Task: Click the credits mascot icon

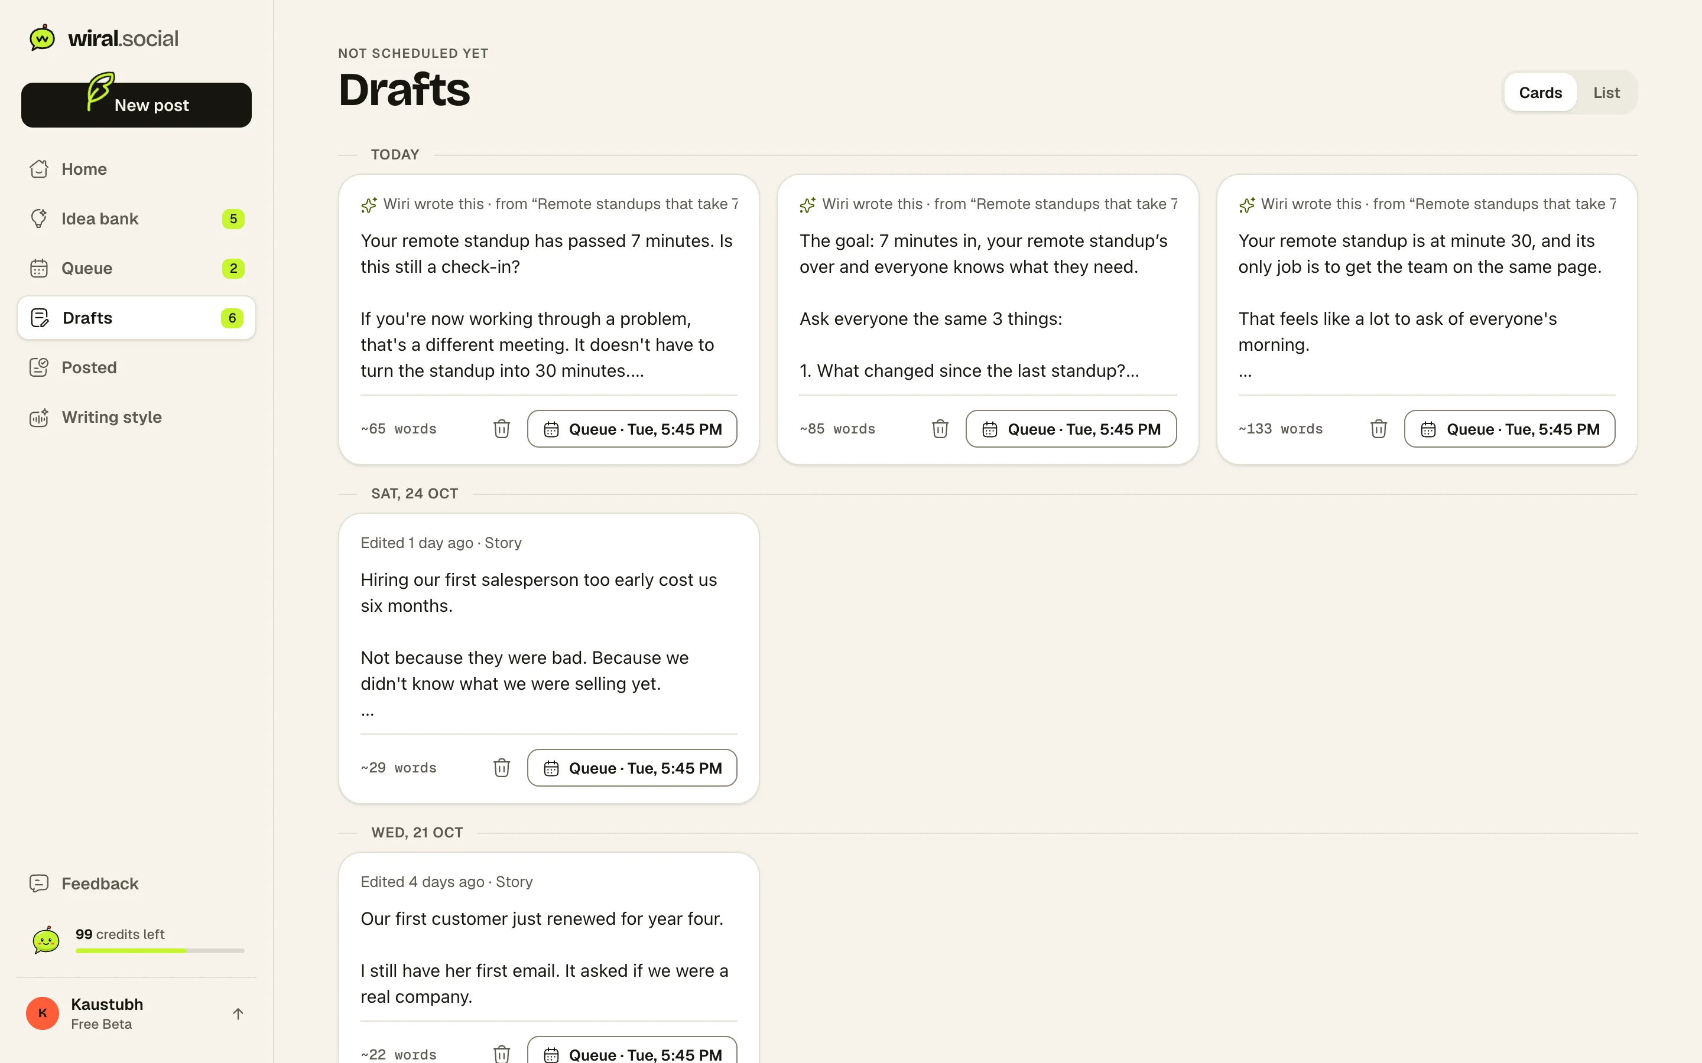Action: click(x=47, y=940)
